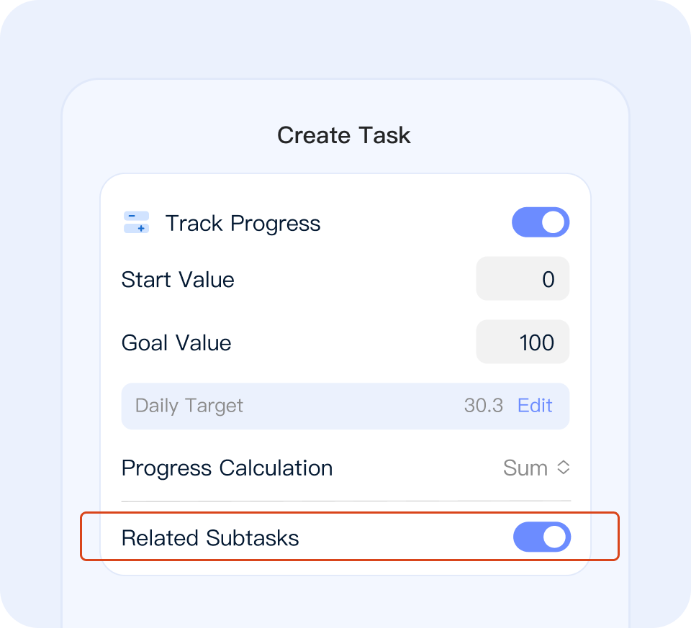Click the Start Value label
The width and height of the screenshot is (691, 628).
click(x=178, y=280)
